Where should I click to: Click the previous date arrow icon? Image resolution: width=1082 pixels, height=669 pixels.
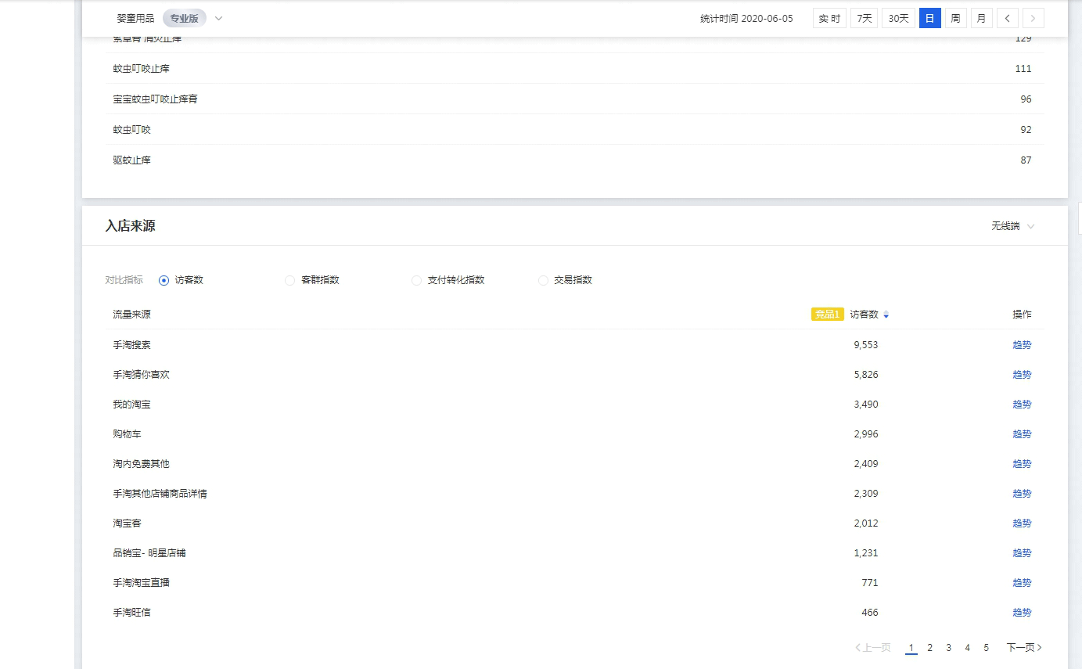(1008, 18)
